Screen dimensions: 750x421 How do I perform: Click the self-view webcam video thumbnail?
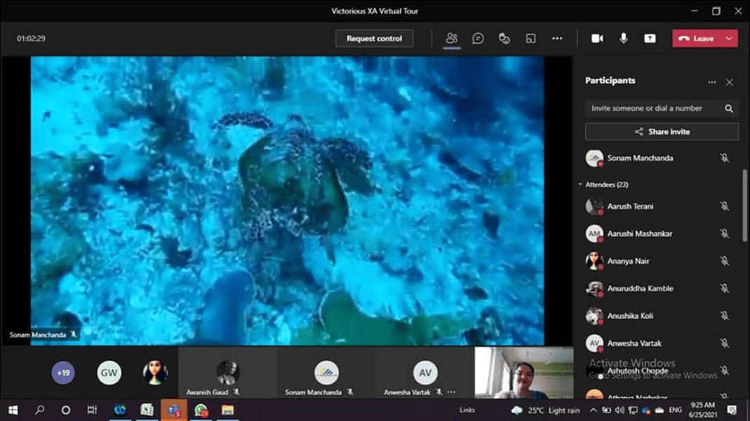(524, 373)
